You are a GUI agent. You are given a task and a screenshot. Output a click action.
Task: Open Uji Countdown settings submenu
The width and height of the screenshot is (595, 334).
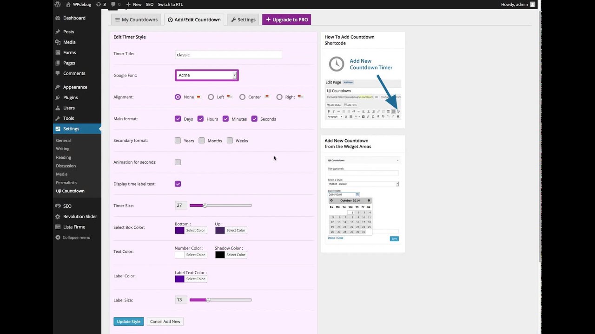click(70, 191)
